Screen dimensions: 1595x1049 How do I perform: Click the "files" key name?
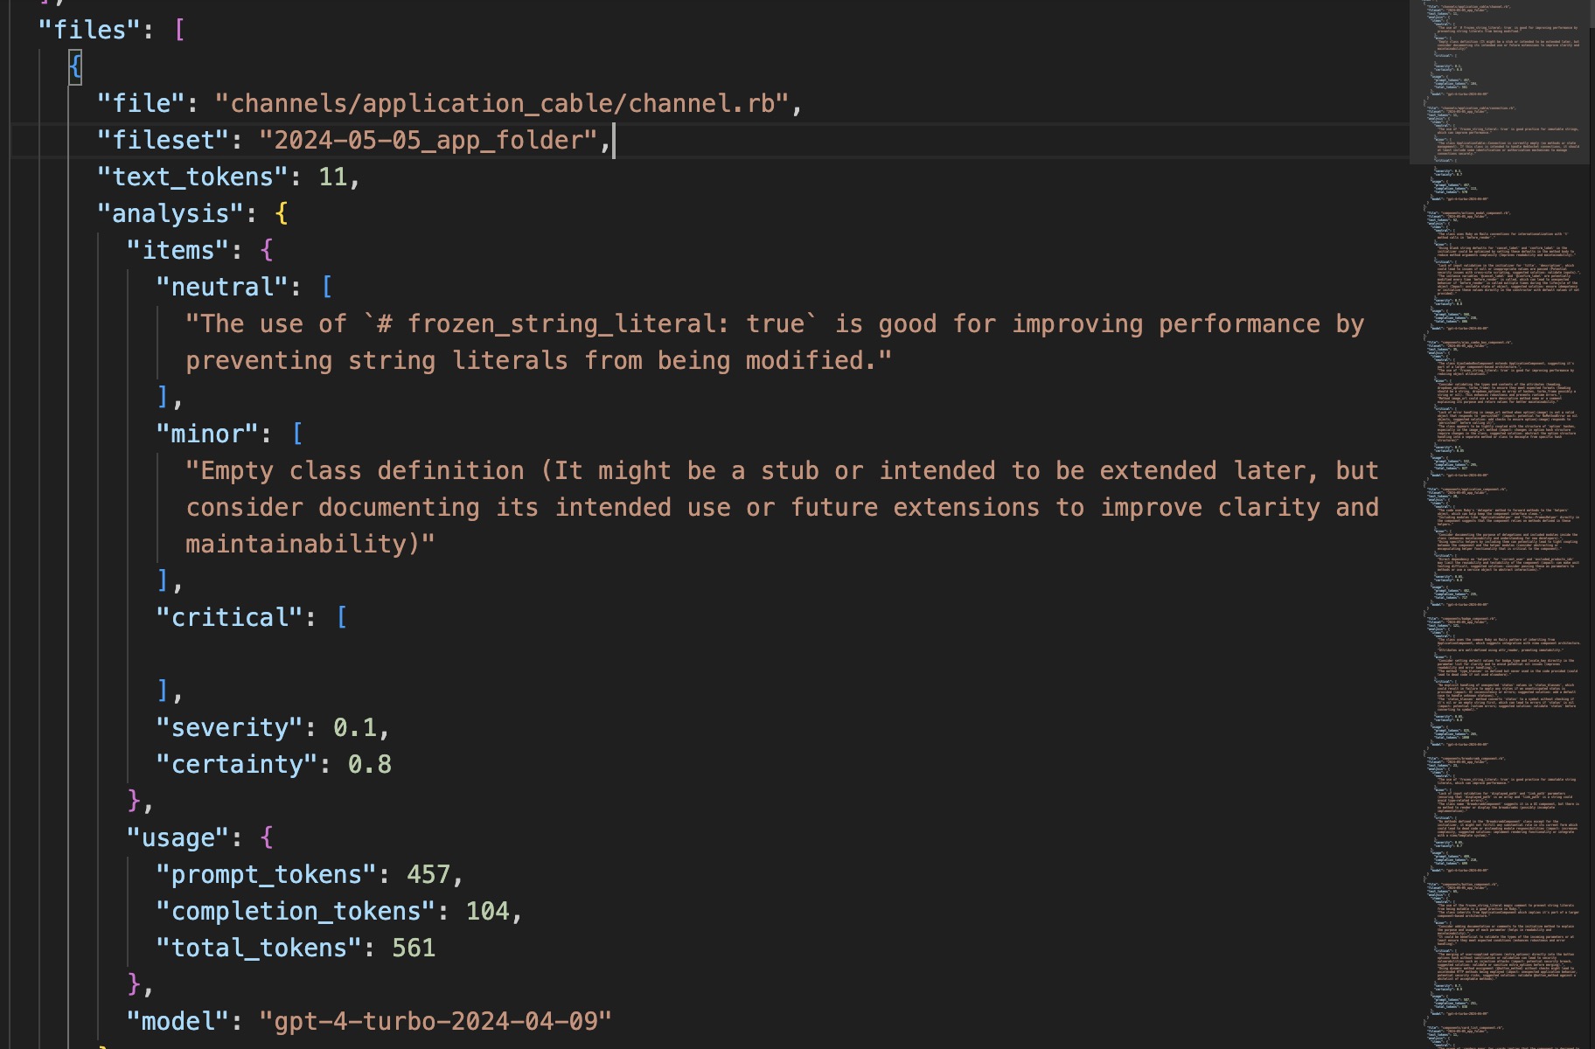pyautogui.click(x=89, y=30)
